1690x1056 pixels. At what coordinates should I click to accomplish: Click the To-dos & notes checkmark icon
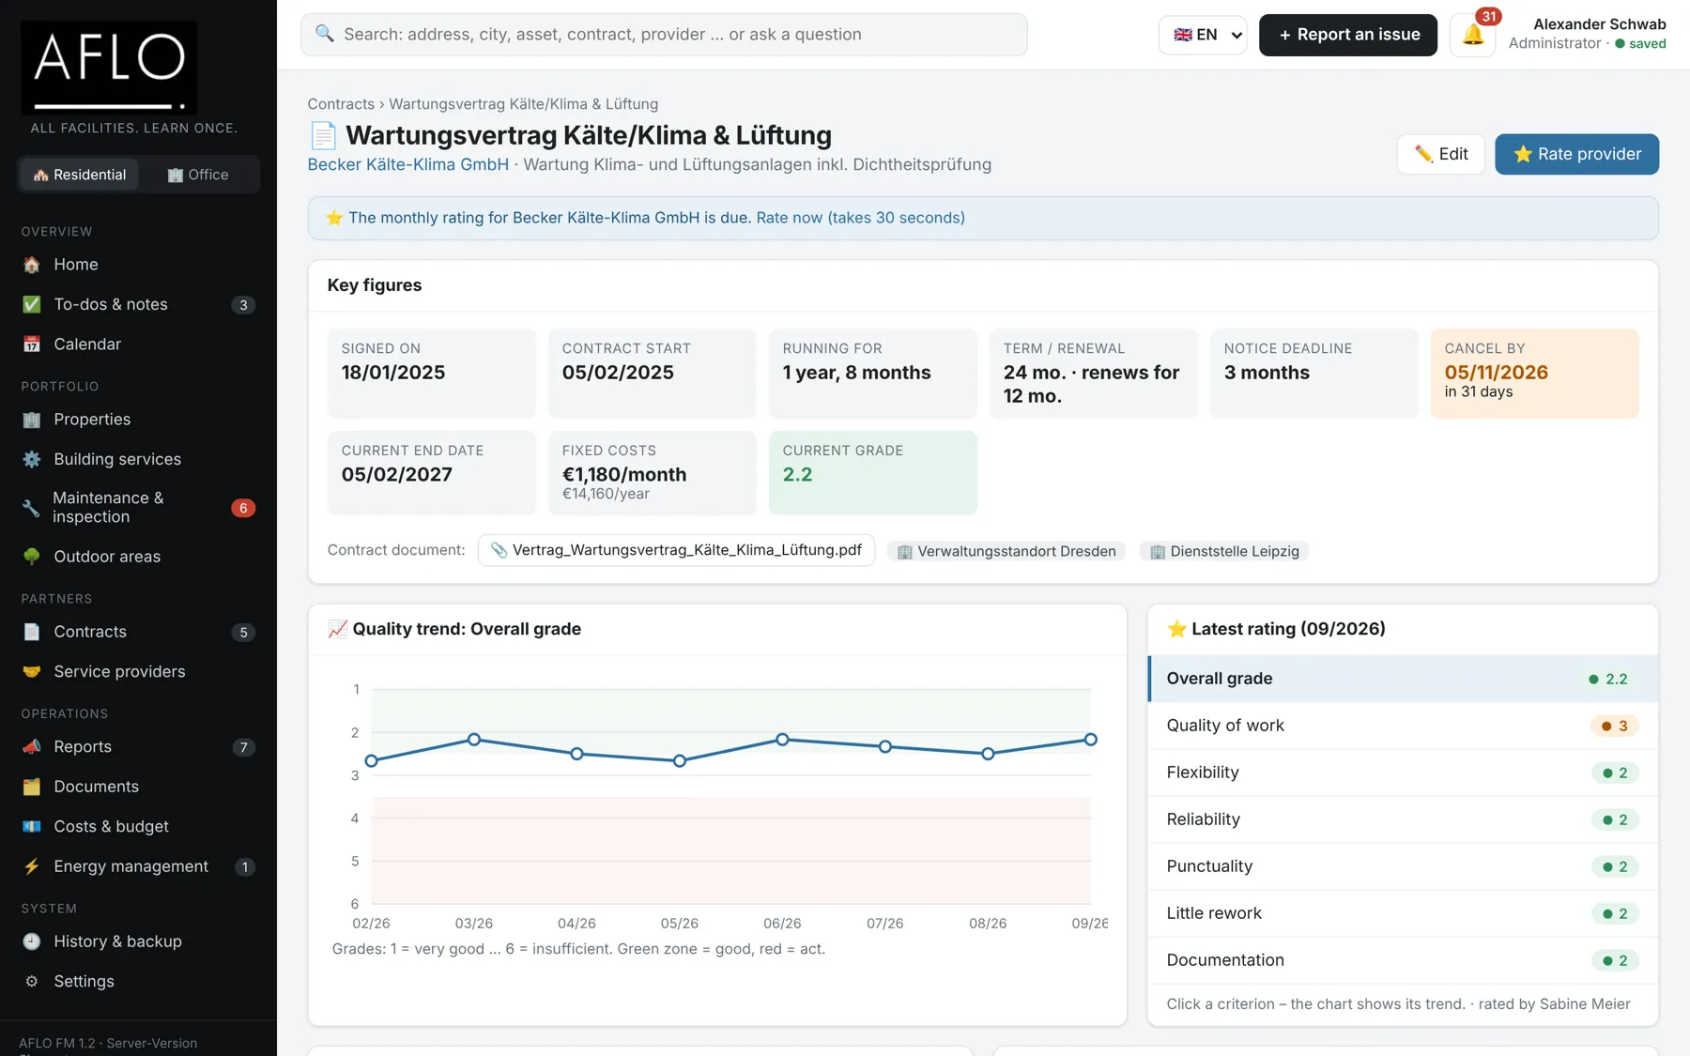click(32, 304)
